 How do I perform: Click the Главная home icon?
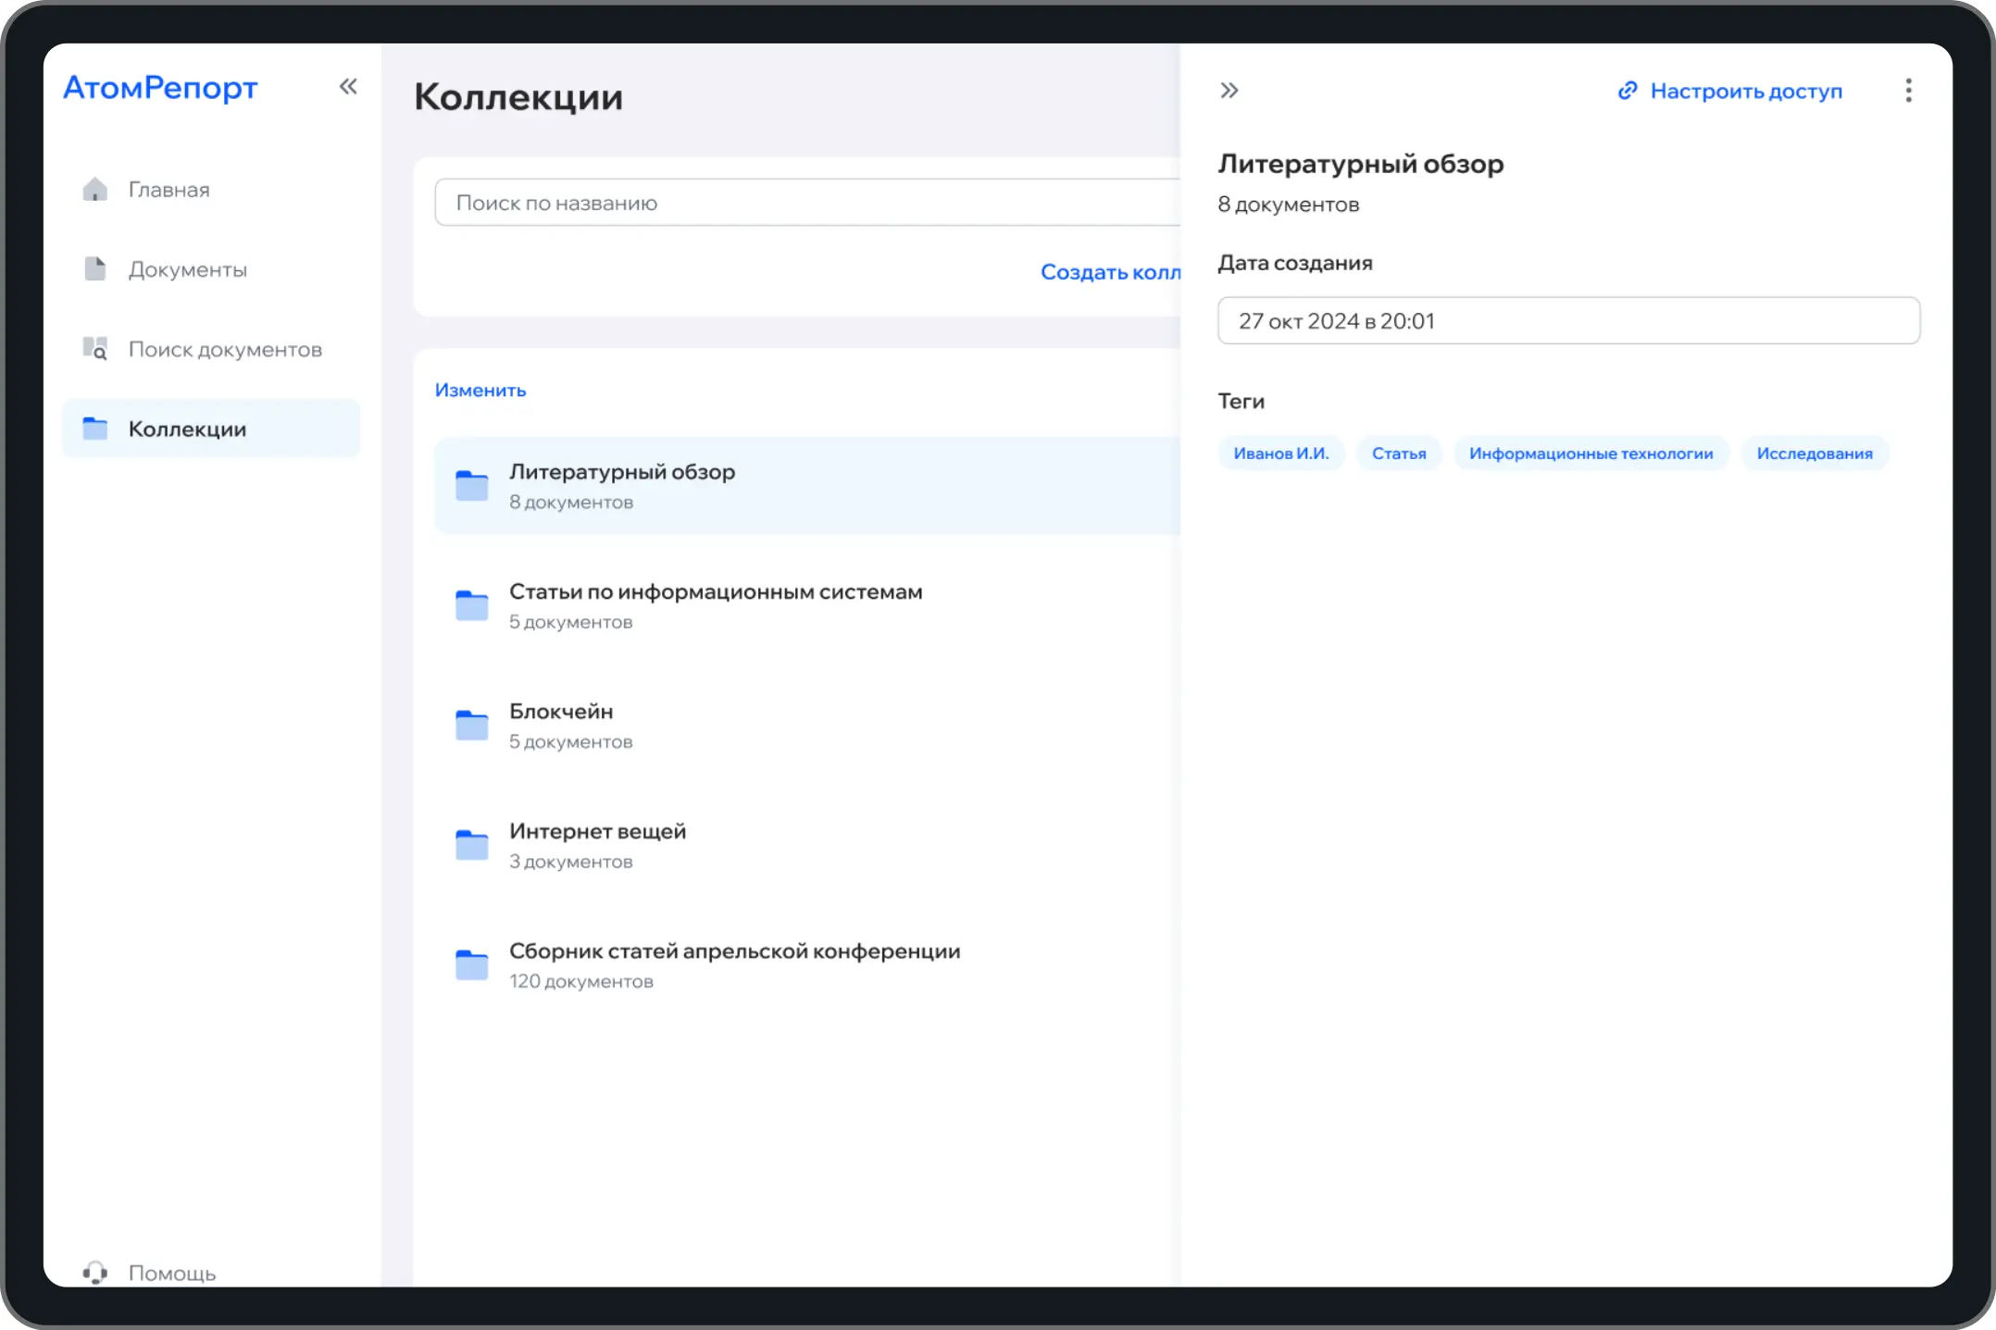95,190
